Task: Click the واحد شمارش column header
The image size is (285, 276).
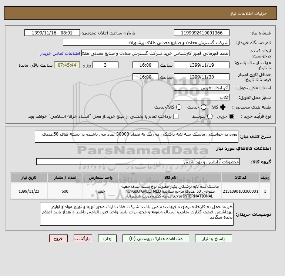Action: (101, 177)
